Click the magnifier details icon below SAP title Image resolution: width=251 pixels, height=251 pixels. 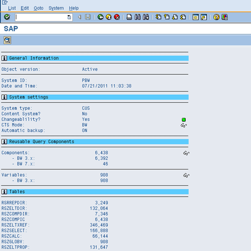click(7, 40)
